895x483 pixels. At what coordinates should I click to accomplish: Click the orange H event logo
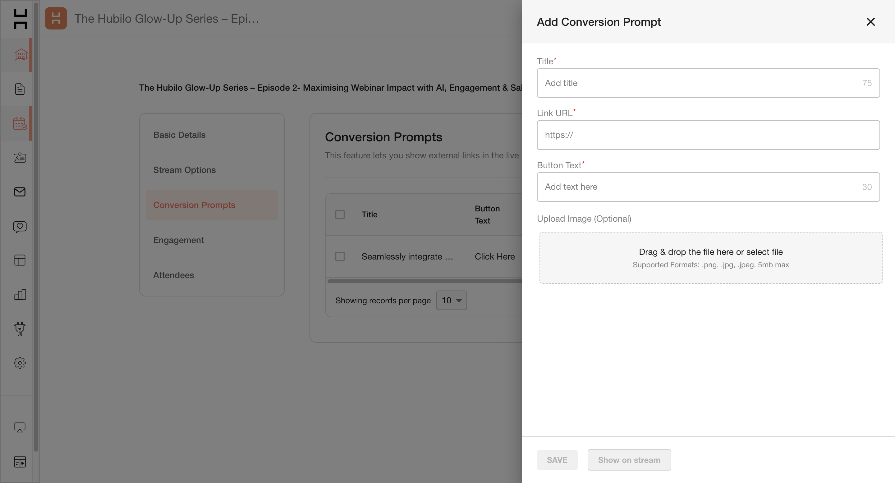pyautogui.click(x=56, y=18)
